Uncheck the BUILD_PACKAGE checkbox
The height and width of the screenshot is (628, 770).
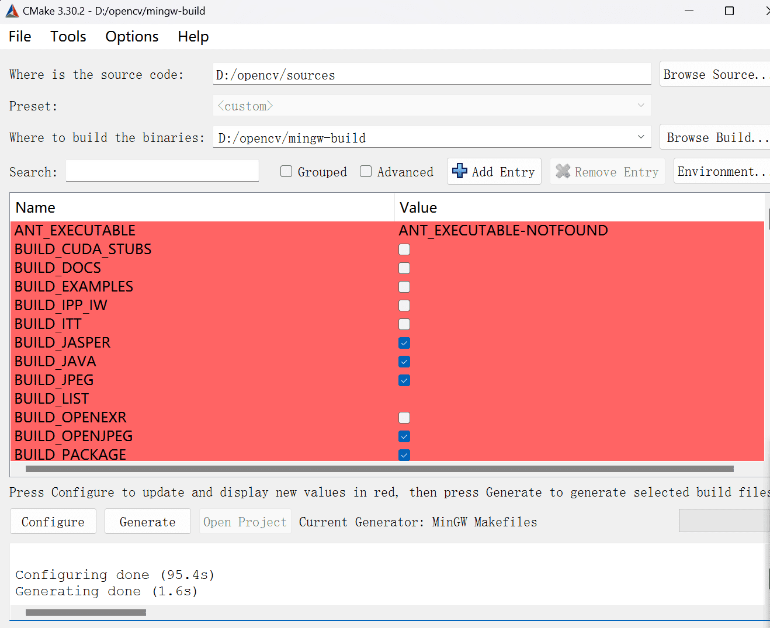pos(404,454)
